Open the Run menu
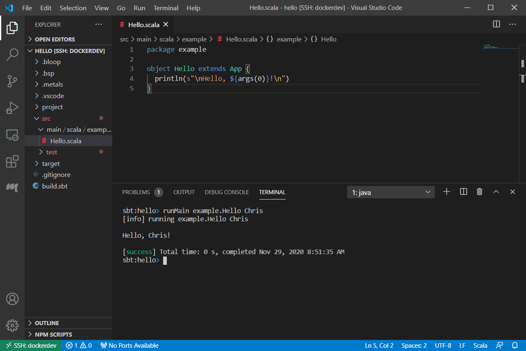The height and width of the screenshot is (351, 526). pos(139,8)
